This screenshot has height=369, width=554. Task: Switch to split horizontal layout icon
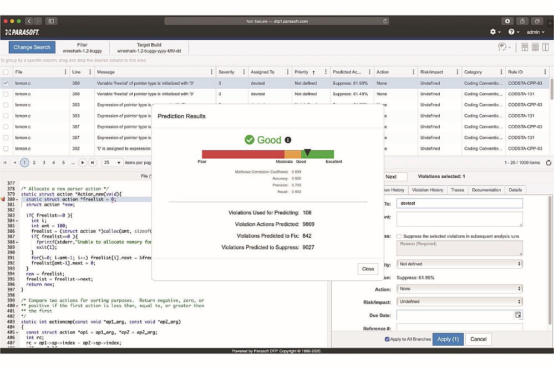(525, 47)
